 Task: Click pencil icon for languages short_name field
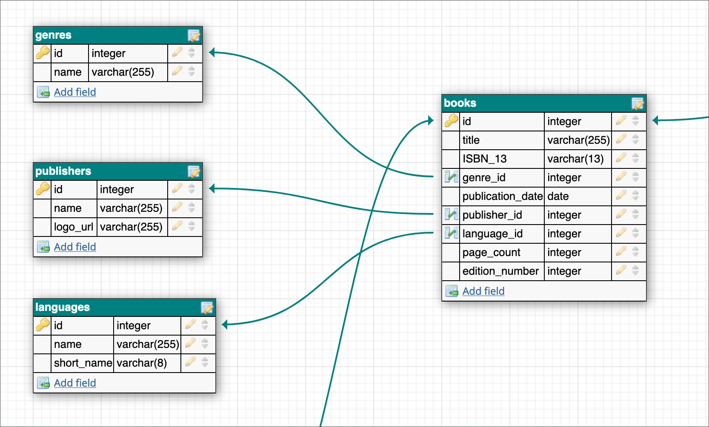click(x=190, y=362)
